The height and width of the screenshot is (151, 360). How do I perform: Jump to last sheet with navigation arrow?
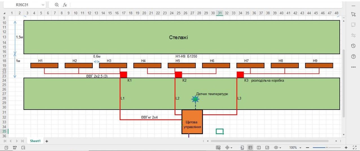pos(22,141)
